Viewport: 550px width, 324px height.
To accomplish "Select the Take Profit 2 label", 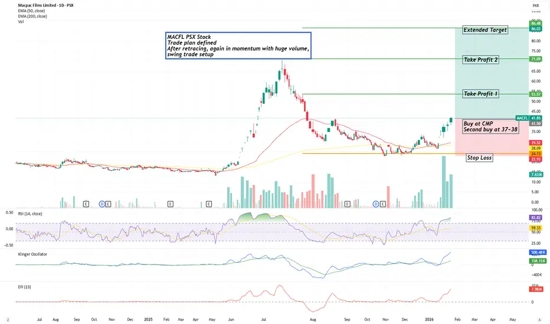I will click(x=481, y=59).
